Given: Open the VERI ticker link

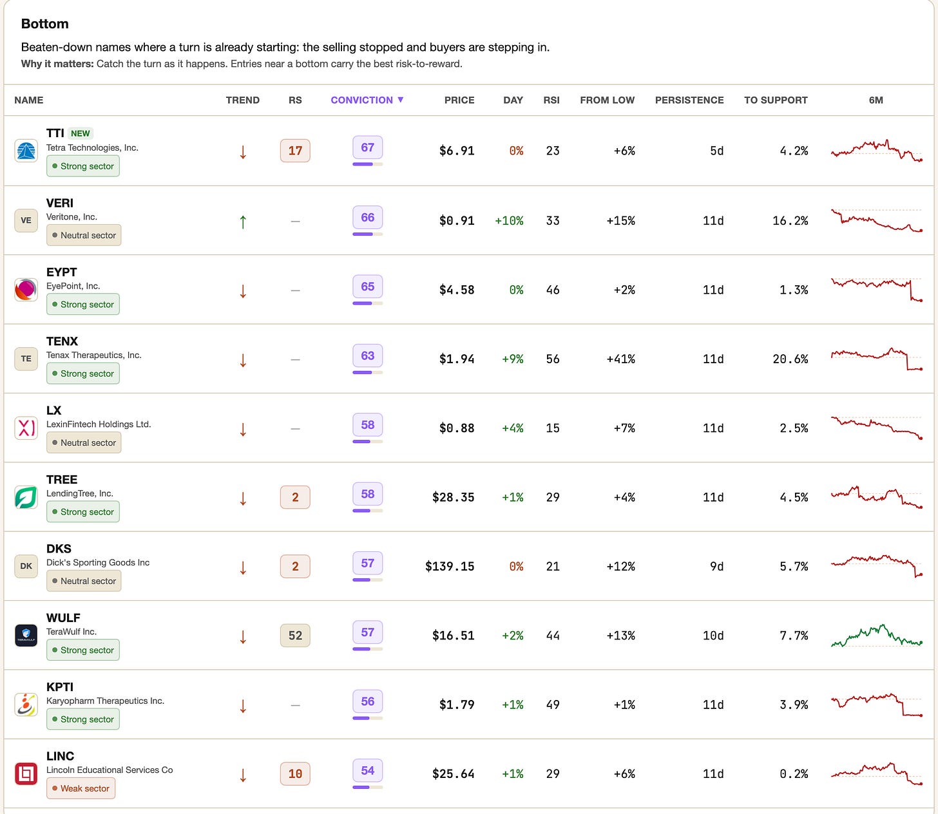Looking at the screenshot, I should point(60,203).
